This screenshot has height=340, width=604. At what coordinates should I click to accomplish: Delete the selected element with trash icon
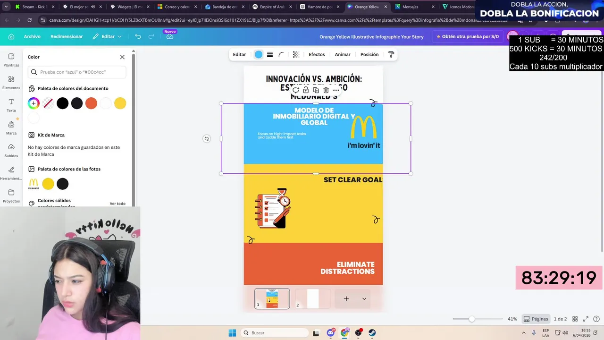click(326, 90)
